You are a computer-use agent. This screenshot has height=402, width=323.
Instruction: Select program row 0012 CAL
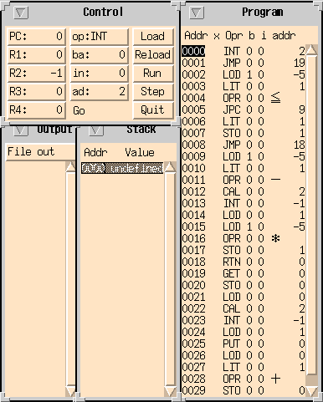click(x=244, y=191)
